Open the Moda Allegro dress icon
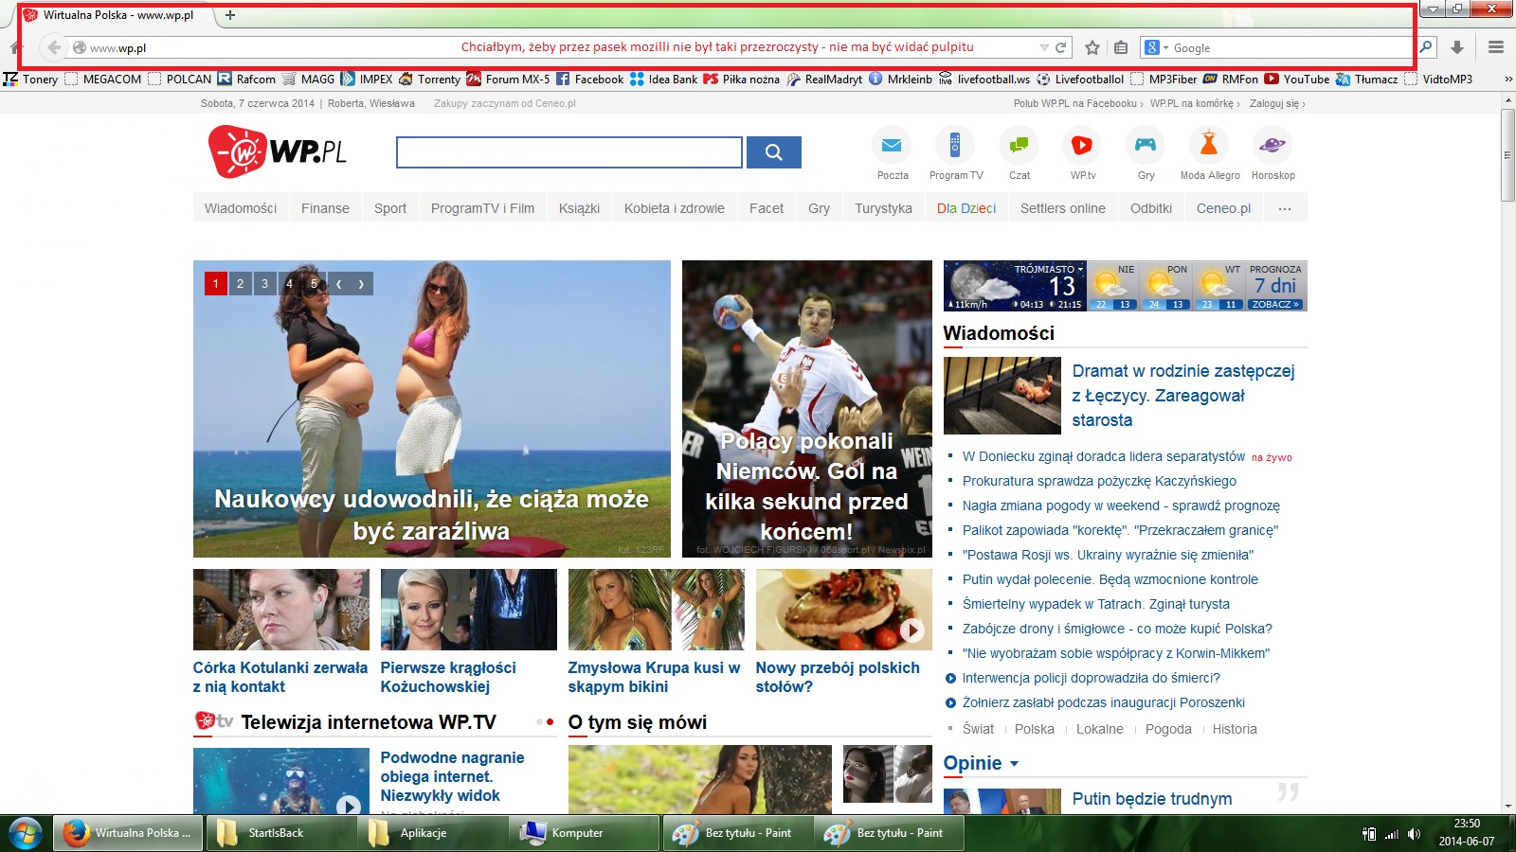This screenshot has width=1516, height=852. pos(1209,145)
